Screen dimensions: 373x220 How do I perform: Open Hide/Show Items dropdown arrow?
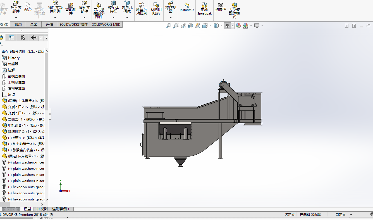[233, 26]
